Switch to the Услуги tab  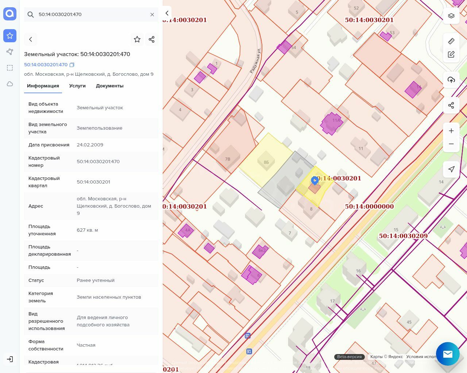pos(77,86)
